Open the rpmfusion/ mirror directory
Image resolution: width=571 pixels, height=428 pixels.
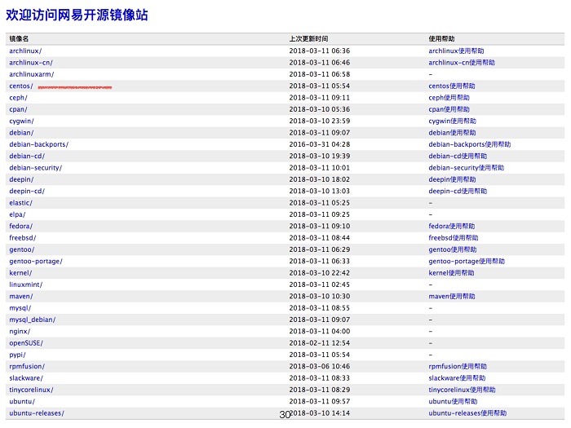pyautogui.click(x=27, y=366)
